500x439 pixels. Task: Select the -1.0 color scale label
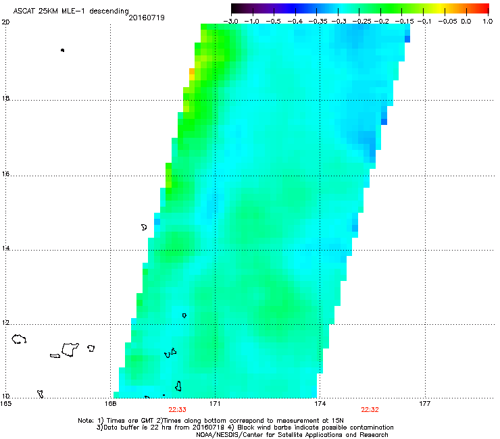[252, 22]
